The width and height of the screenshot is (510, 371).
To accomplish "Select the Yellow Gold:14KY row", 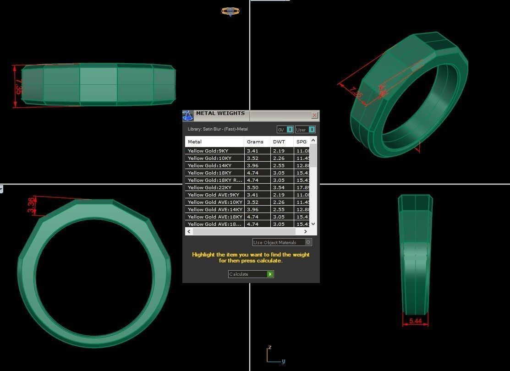I will [247, 165].
